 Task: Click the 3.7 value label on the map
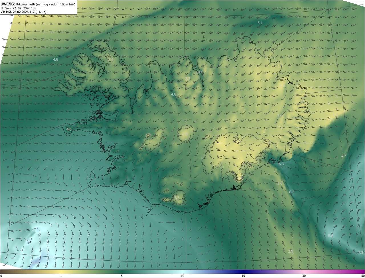[344, 155]
